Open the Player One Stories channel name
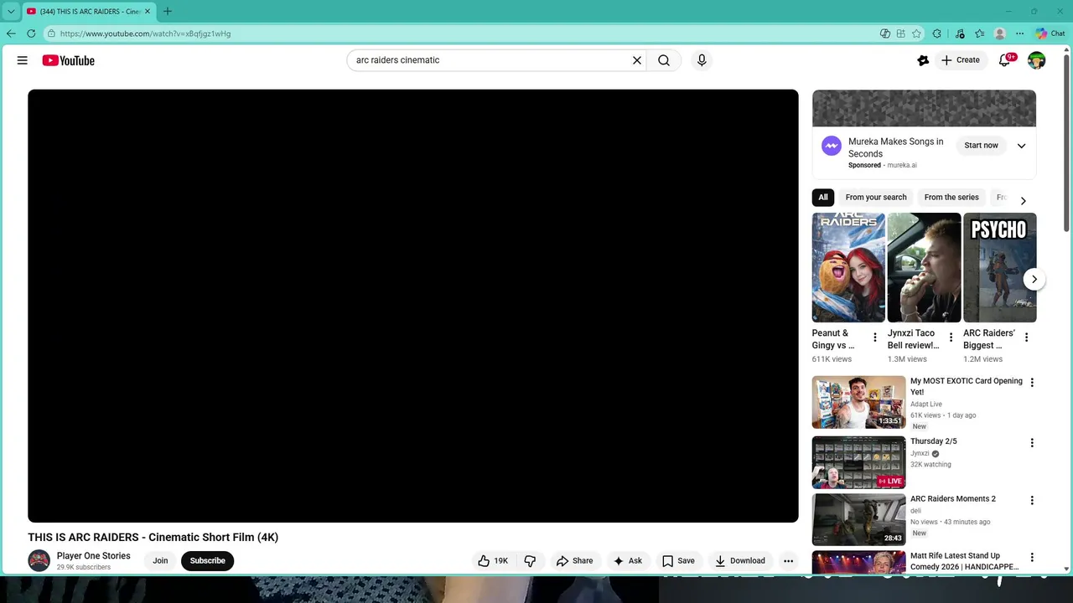Image resolution: width=1073 pixels, height=603 pixels. click(94, 556)
